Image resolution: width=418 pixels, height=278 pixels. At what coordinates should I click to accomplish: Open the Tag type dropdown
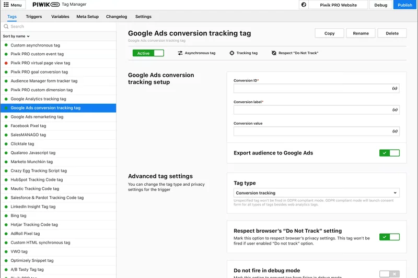coord(317,193)
